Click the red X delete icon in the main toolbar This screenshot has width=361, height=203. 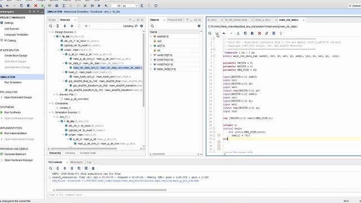tap(36, 6)
